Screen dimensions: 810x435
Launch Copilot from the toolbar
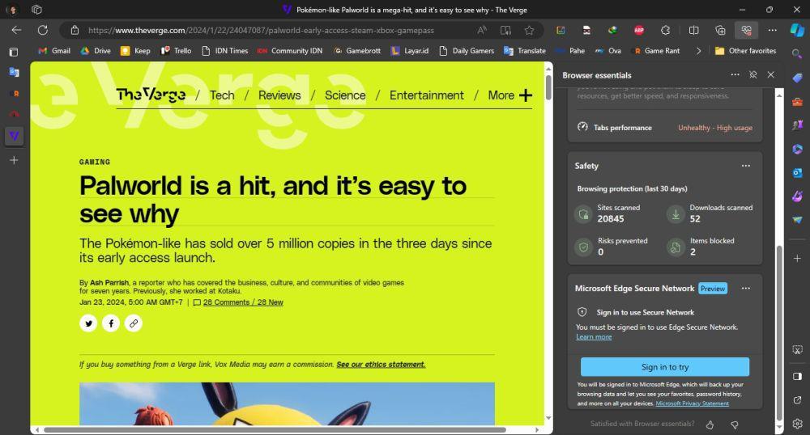(x=797, y=31)
